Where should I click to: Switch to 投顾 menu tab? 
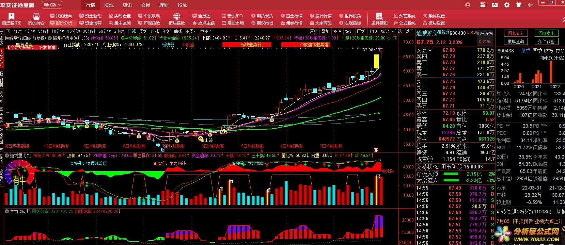pyautogui.click(x=183, y=5)
